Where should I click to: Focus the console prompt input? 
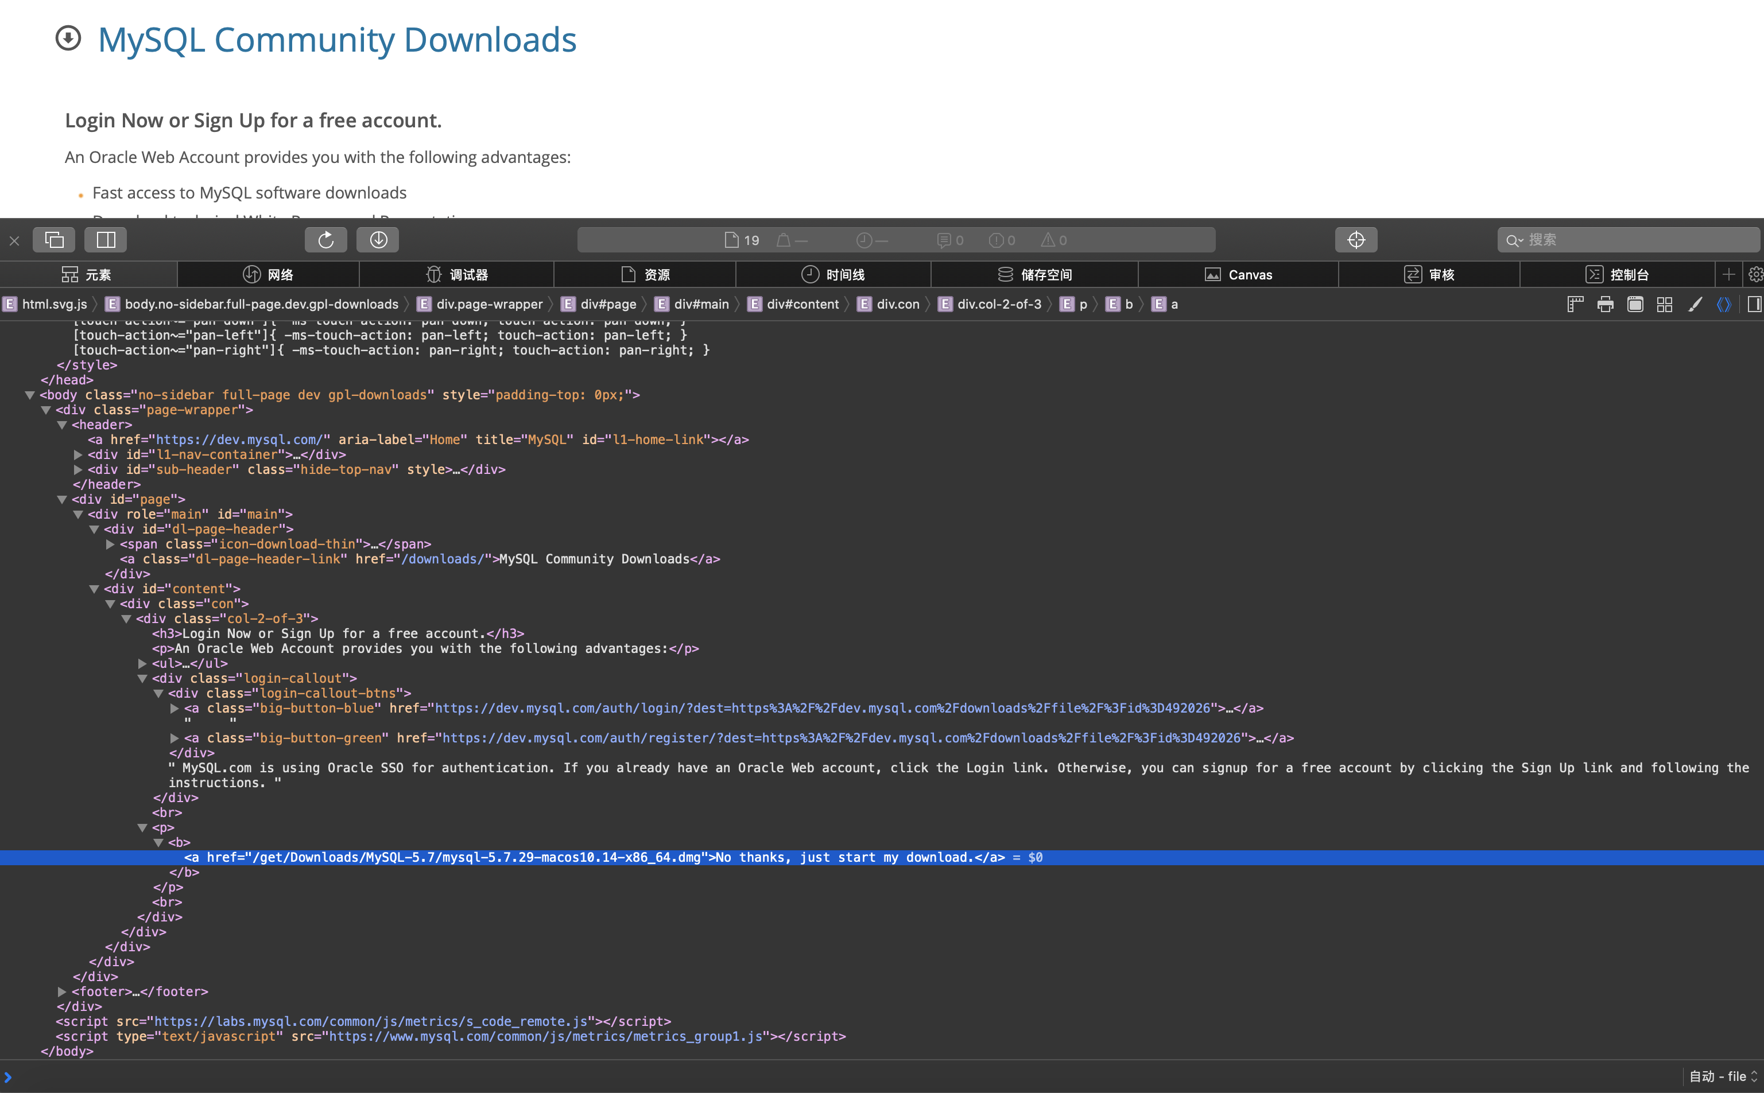846,1077
